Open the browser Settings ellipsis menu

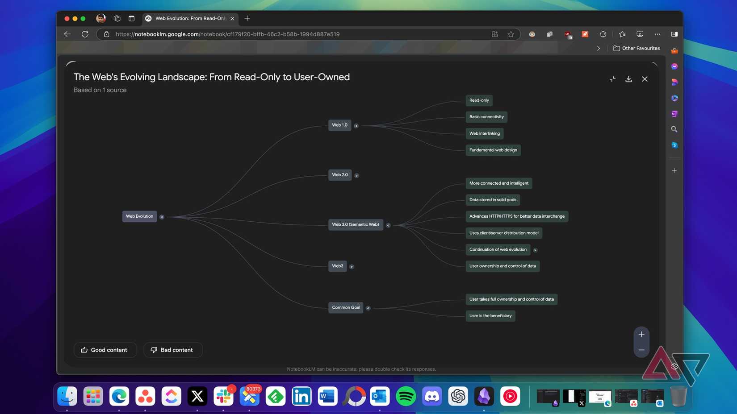(x=657, y=34)
